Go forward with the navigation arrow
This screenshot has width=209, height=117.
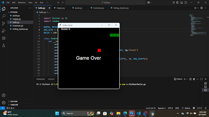[62, 2]
